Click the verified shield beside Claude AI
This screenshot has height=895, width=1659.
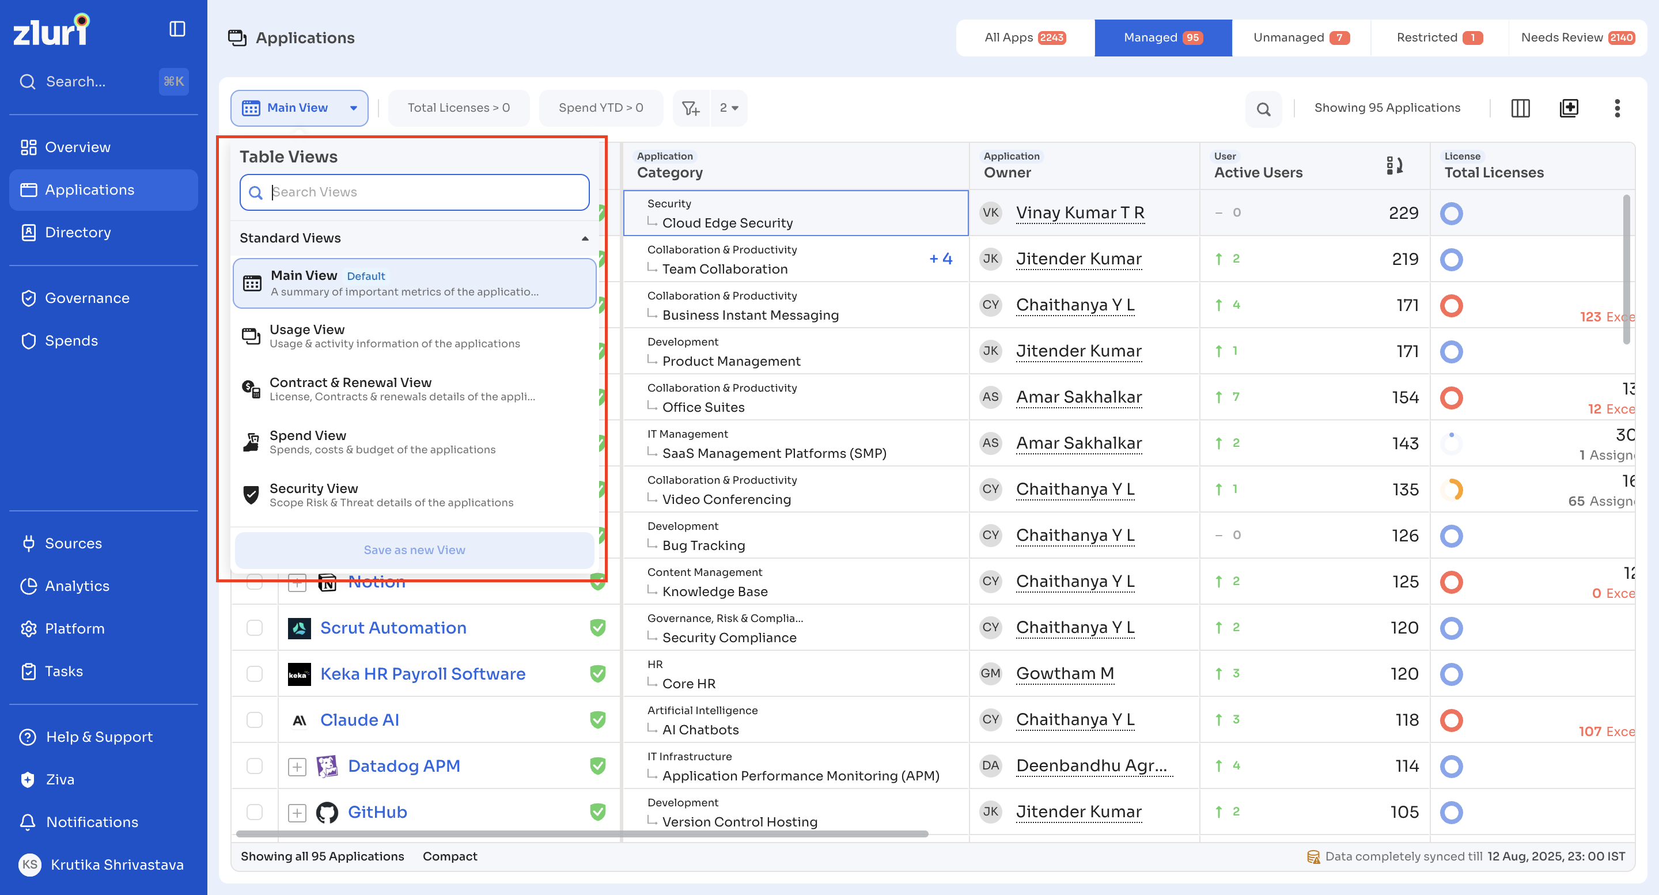[598, 720]
